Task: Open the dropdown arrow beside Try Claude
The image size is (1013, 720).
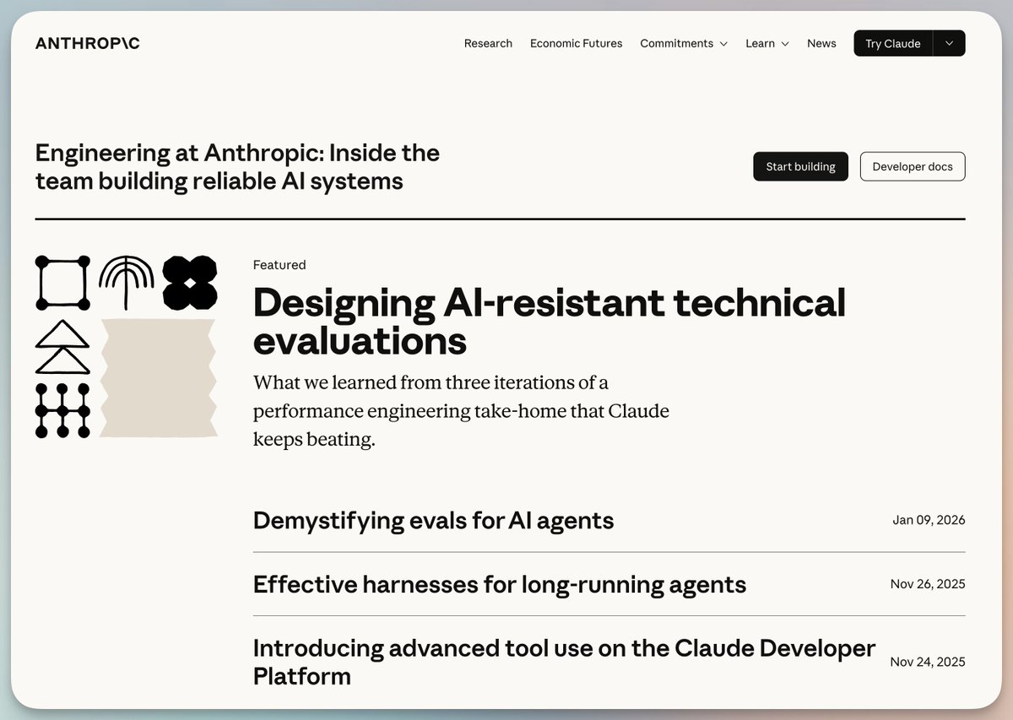Action: tap(950, 43)
